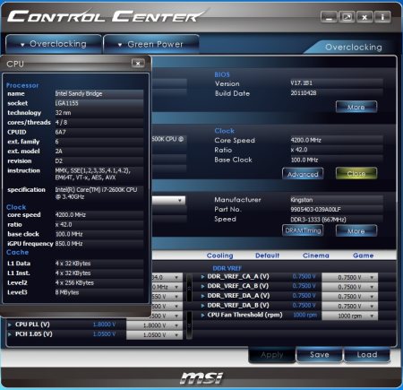Open the DRAMTiming settings
403x390 pixels.
click(x=303, y=230)
